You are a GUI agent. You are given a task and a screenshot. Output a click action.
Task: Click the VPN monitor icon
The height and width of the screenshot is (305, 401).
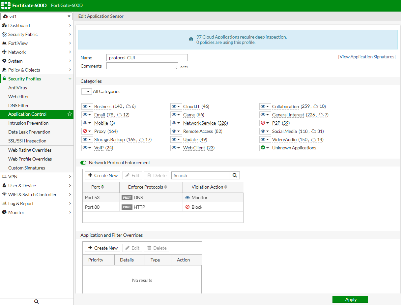[4, 177]
